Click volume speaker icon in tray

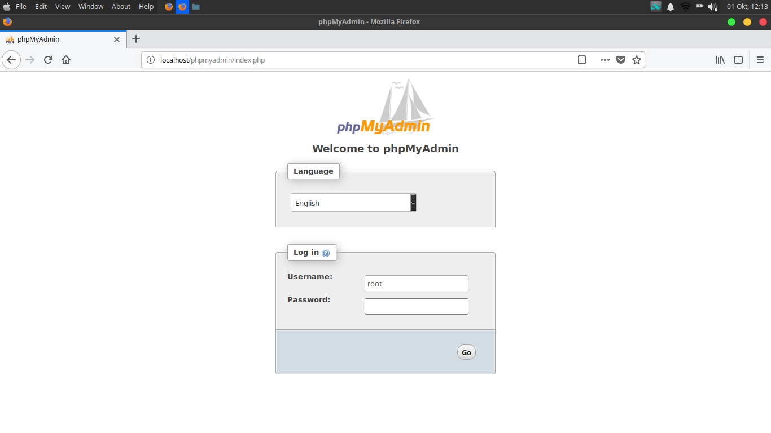click(x=713, y=7)
